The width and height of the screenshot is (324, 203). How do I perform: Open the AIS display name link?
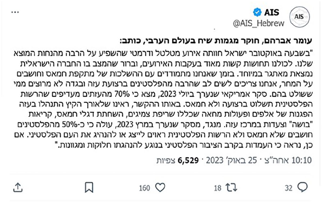(x=272, y=12)
